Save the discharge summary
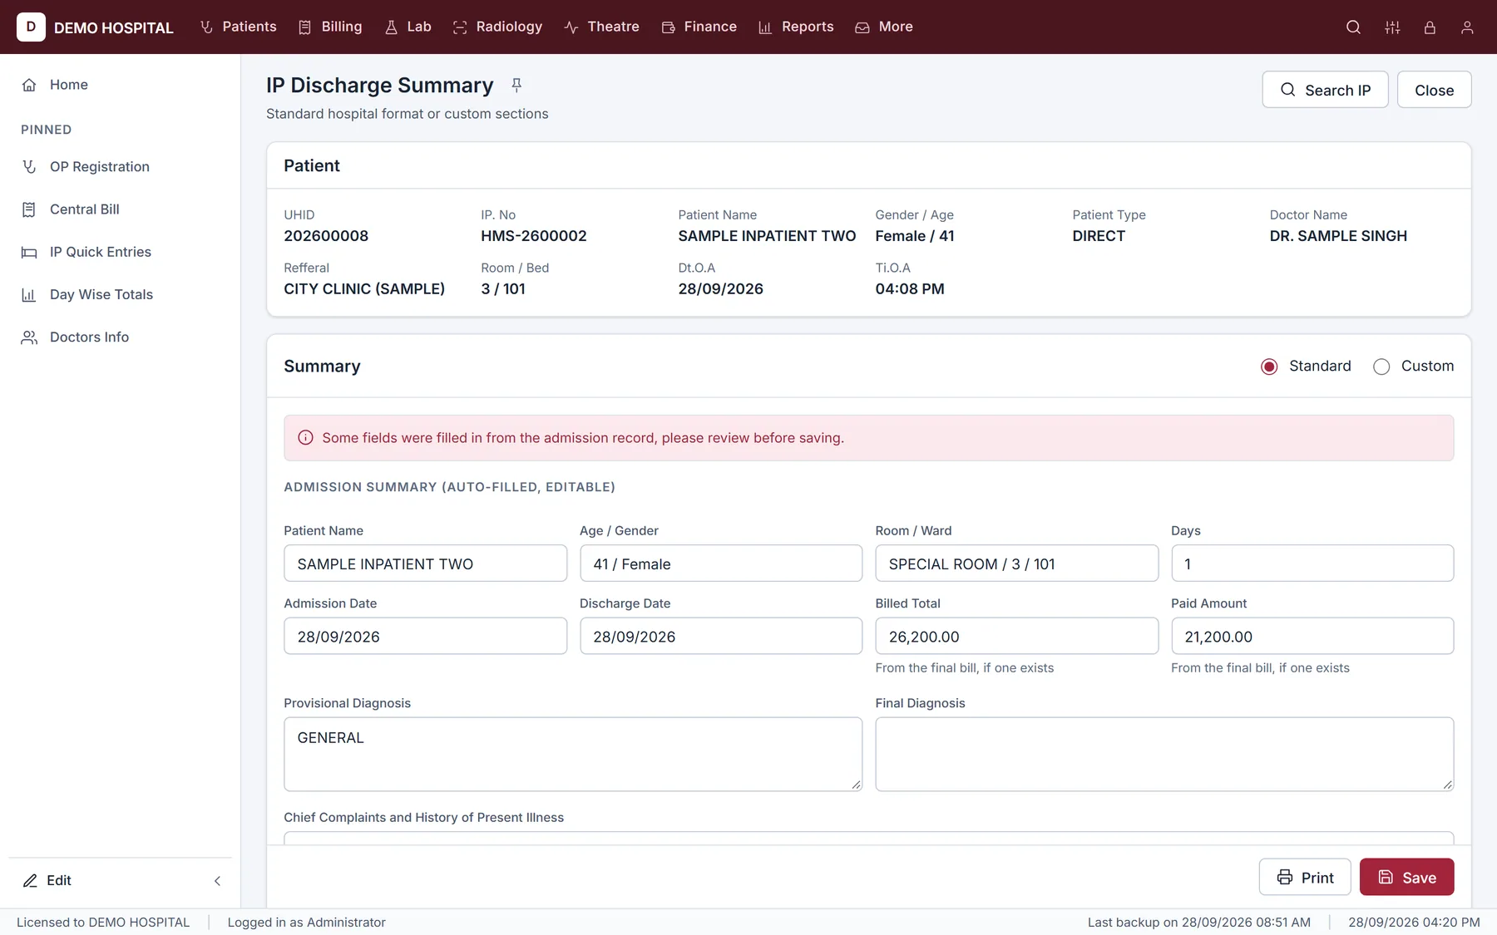 pos(1406,877)
